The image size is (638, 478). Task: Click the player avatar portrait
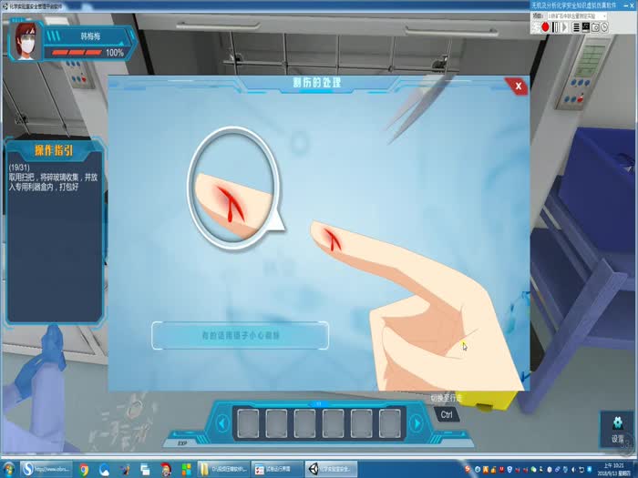pos(25,39)
